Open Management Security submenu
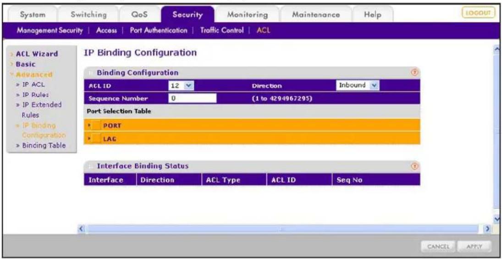This screenshot has width=502, height=259. click(x=50, y=31)
